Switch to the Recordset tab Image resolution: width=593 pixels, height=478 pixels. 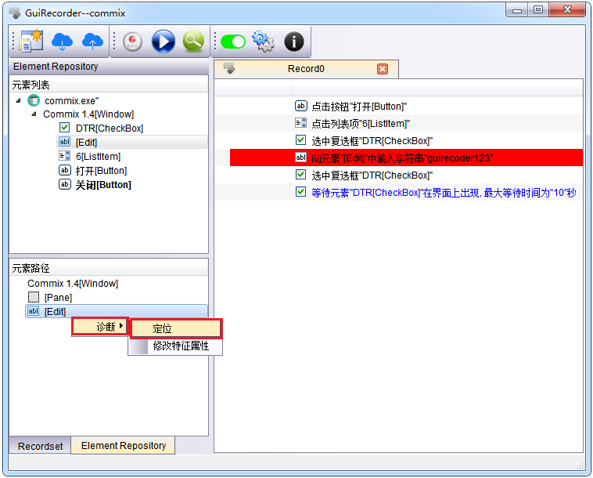pos(40,446)
